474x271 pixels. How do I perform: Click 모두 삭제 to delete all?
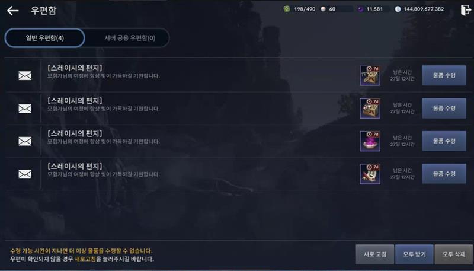(x=454, y=254)
